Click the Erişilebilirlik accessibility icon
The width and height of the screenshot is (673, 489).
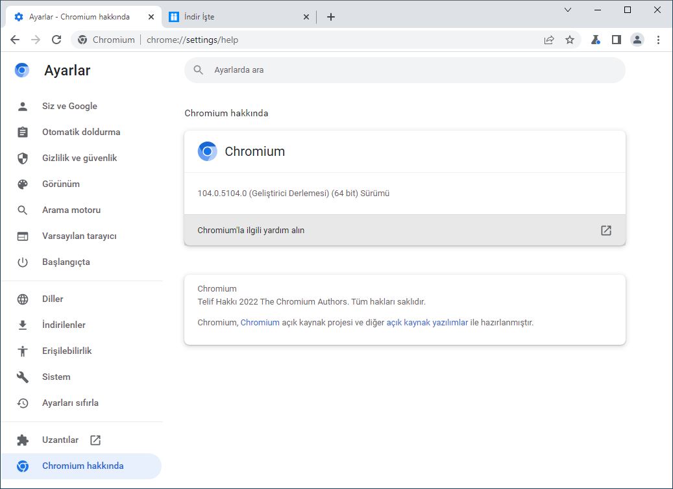point(22,351)
